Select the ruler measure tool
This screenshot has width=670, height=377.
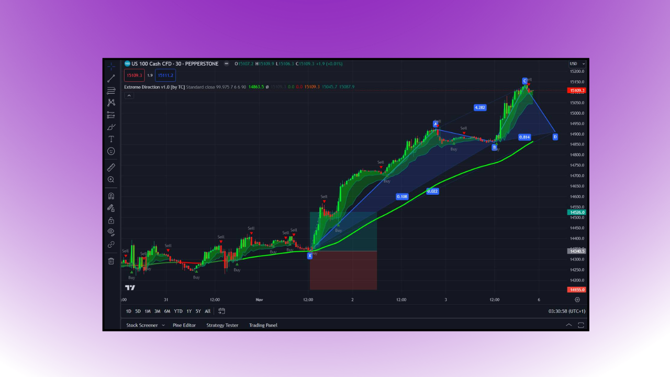point(111,168)
